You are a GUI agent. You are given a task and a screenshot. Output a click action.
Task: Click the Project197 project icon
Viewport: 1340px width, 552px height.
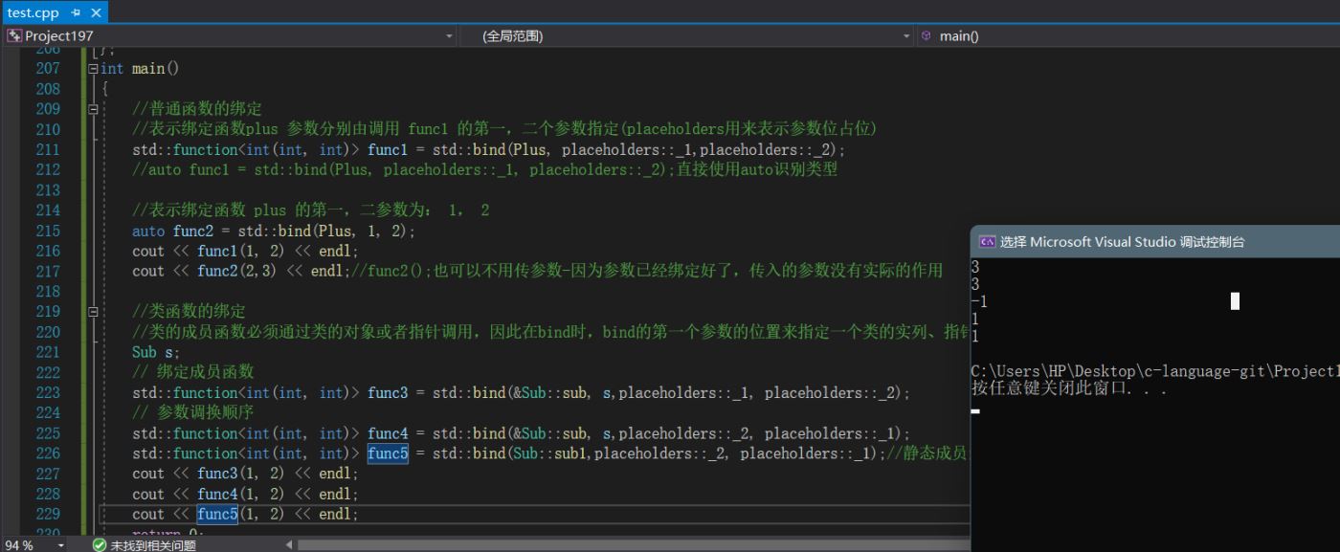tap(14, 36)
